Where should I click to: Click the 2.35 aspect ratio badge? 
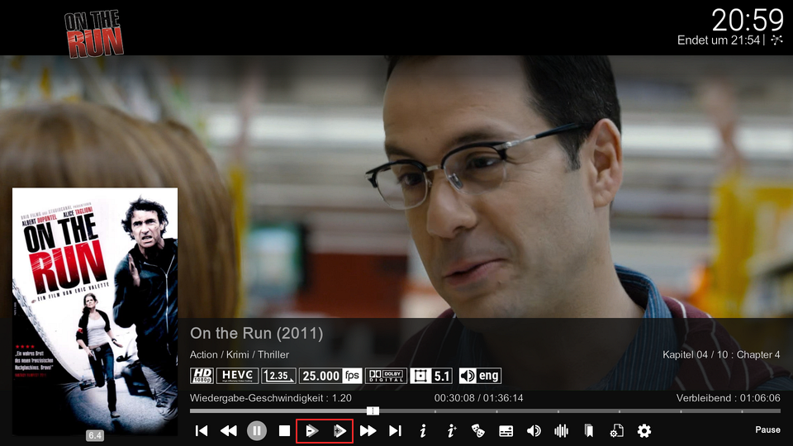coord(278,376)
